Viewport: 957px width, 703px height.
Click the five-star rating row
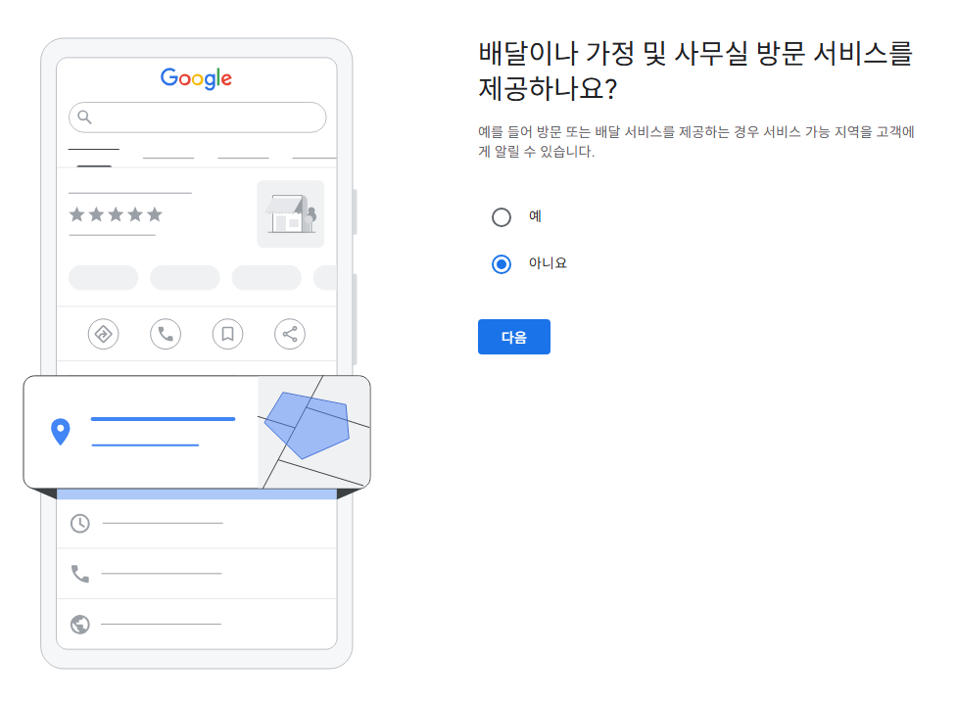tap(116, 214)
